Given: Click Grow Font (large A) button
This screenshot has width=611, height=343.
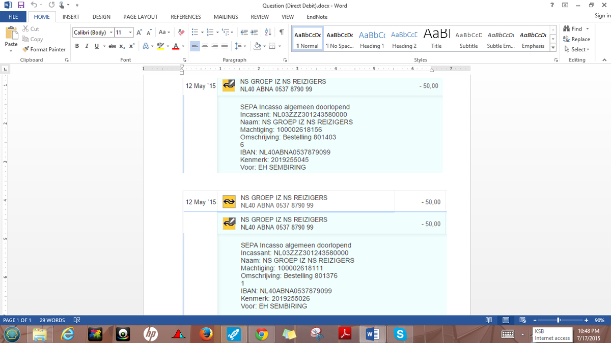Looking at the screenshot, I should [x=140, y=33].
